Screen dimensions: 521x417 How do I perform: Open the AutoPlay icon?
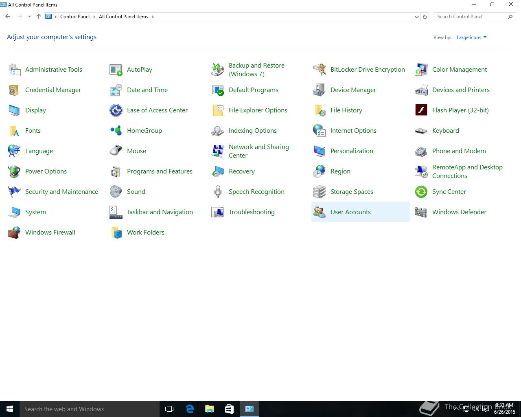[116, 70]
